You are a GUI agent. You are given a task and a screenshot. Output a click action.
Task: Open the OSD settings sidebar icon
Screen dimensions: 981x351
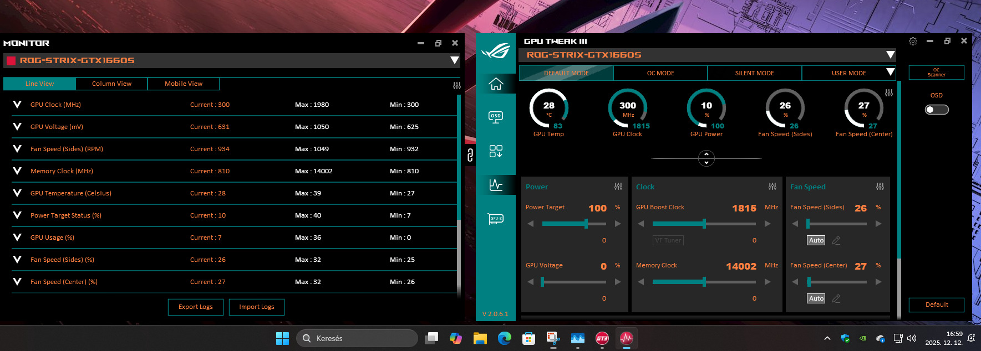point(496,117)
